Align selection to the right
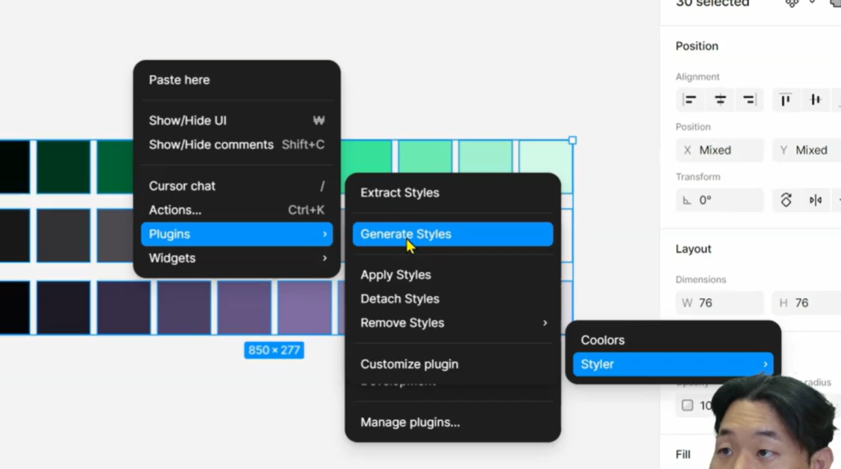This screenshot has width=841, height=469. pyautogui.click(x=749, y=100)
